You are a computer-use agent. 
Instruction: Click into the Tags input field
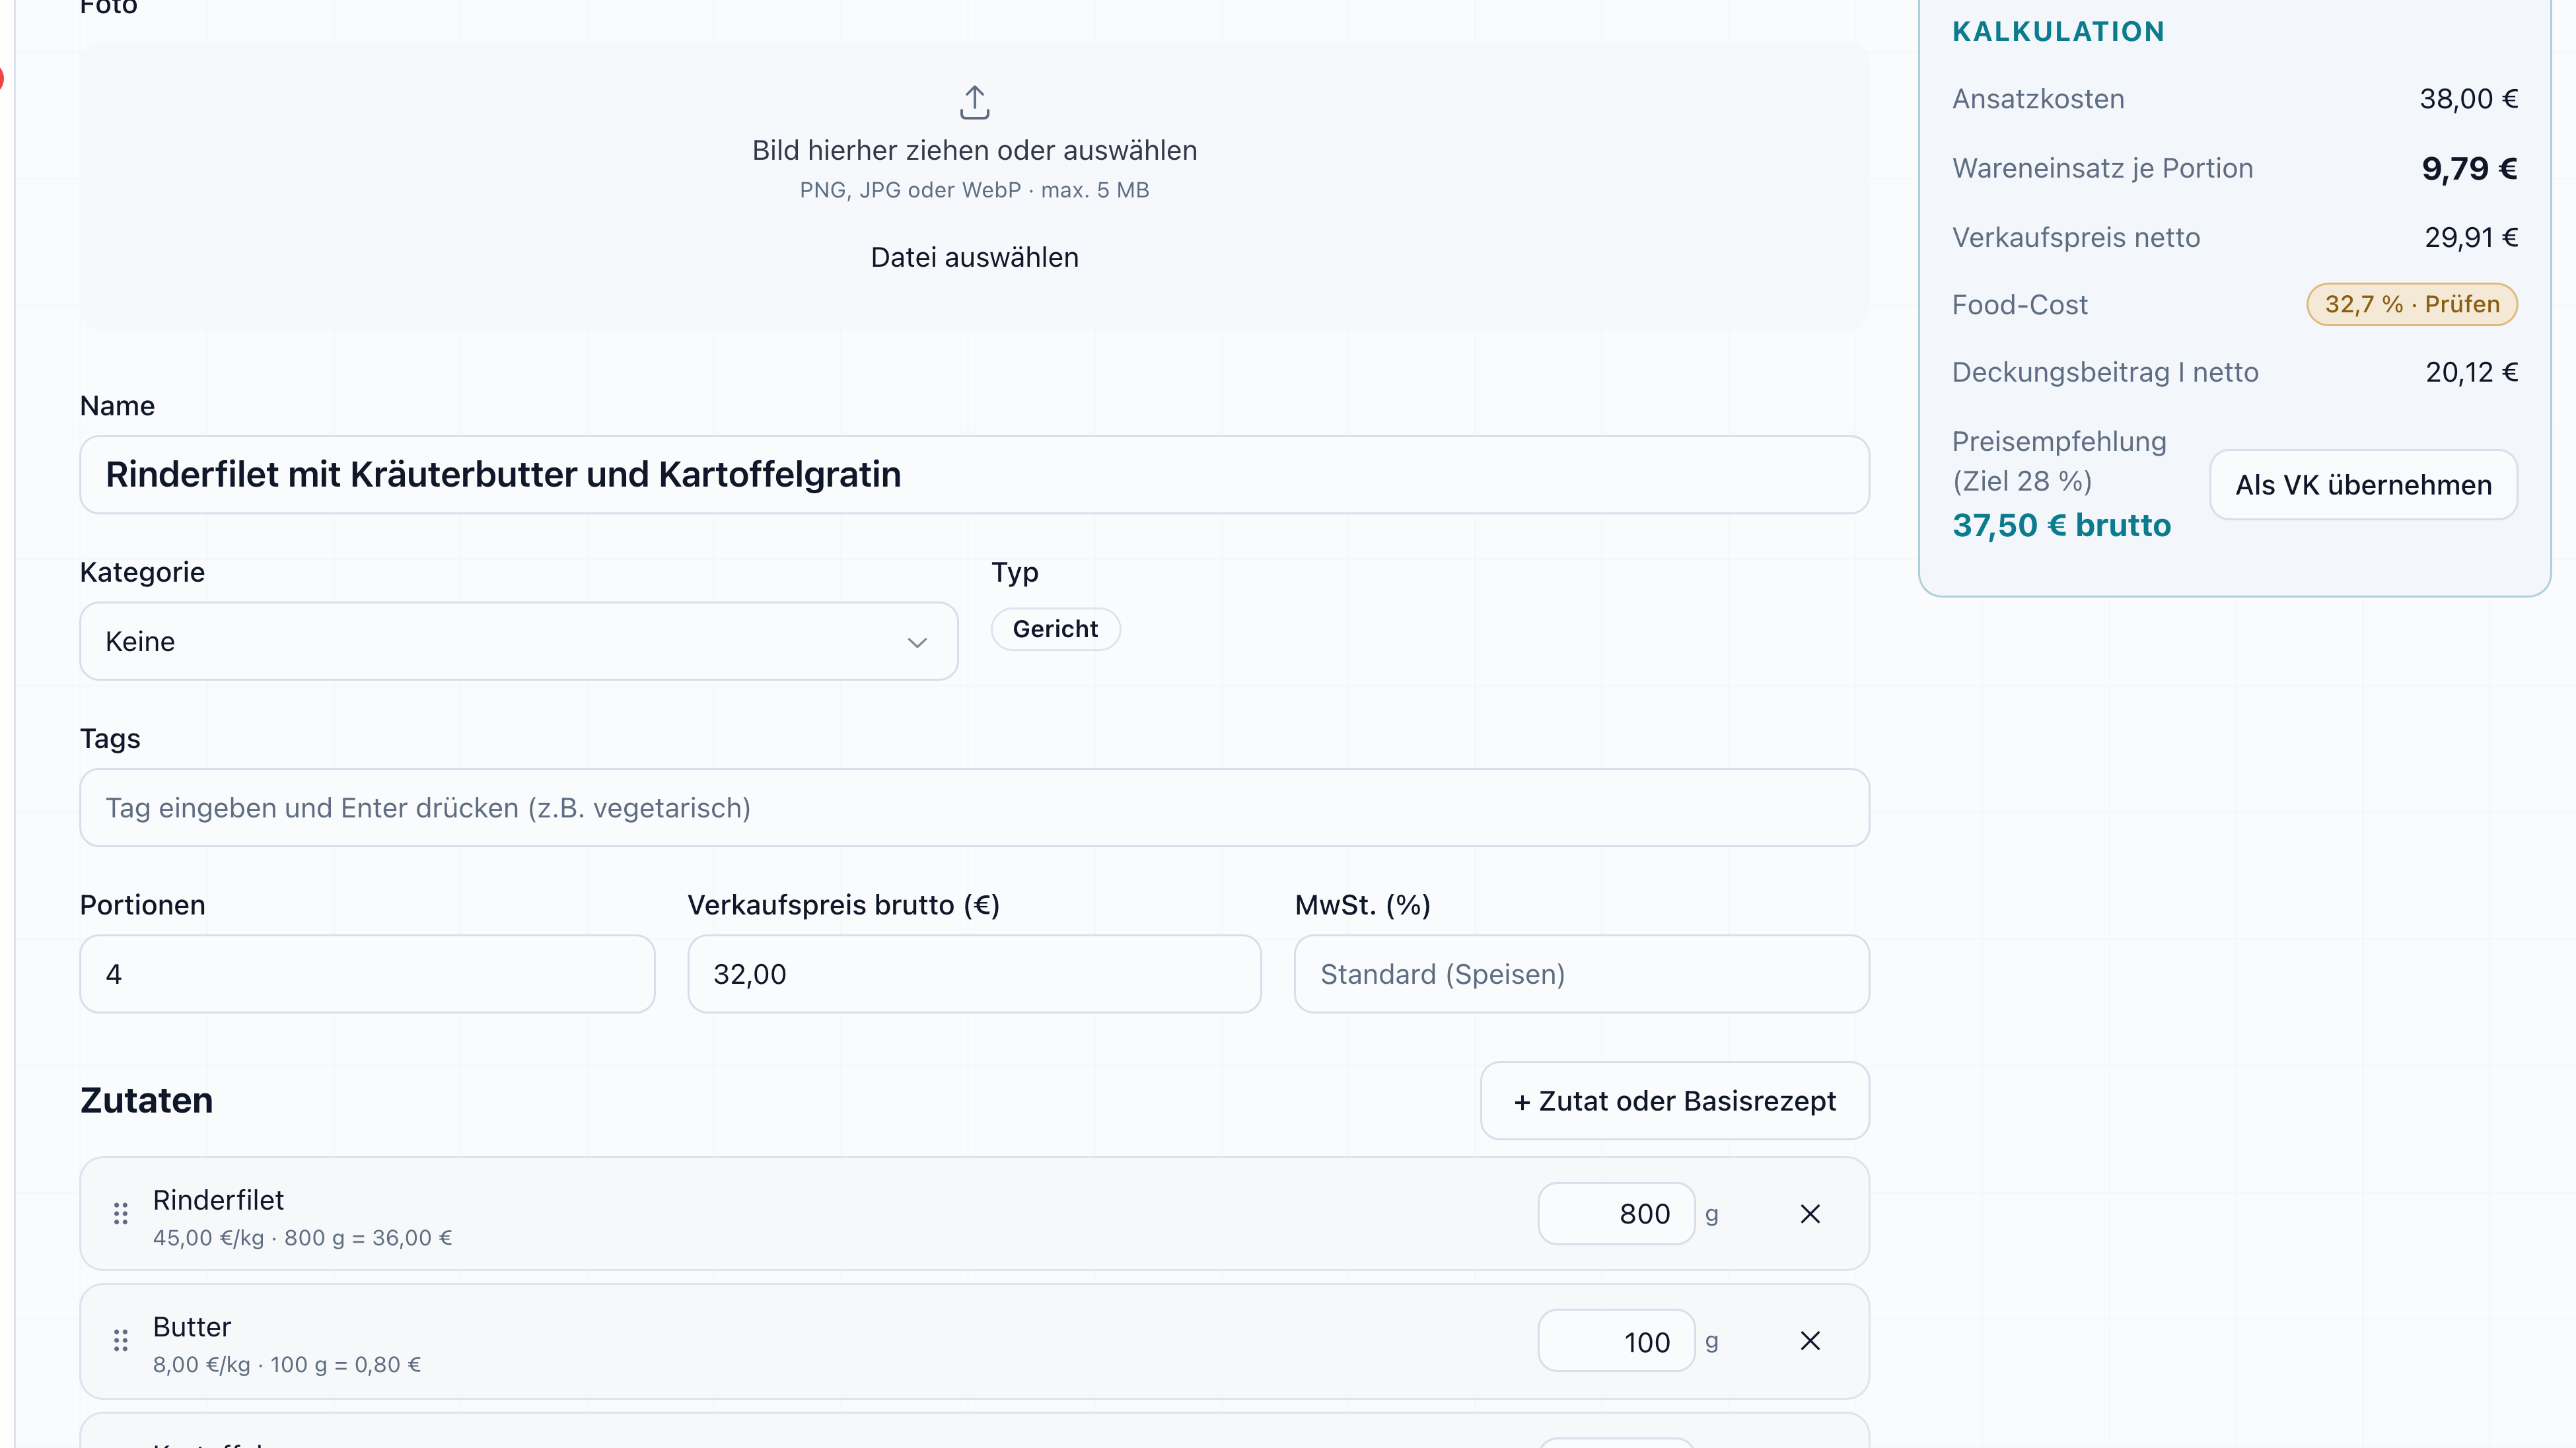click(974, 808)
